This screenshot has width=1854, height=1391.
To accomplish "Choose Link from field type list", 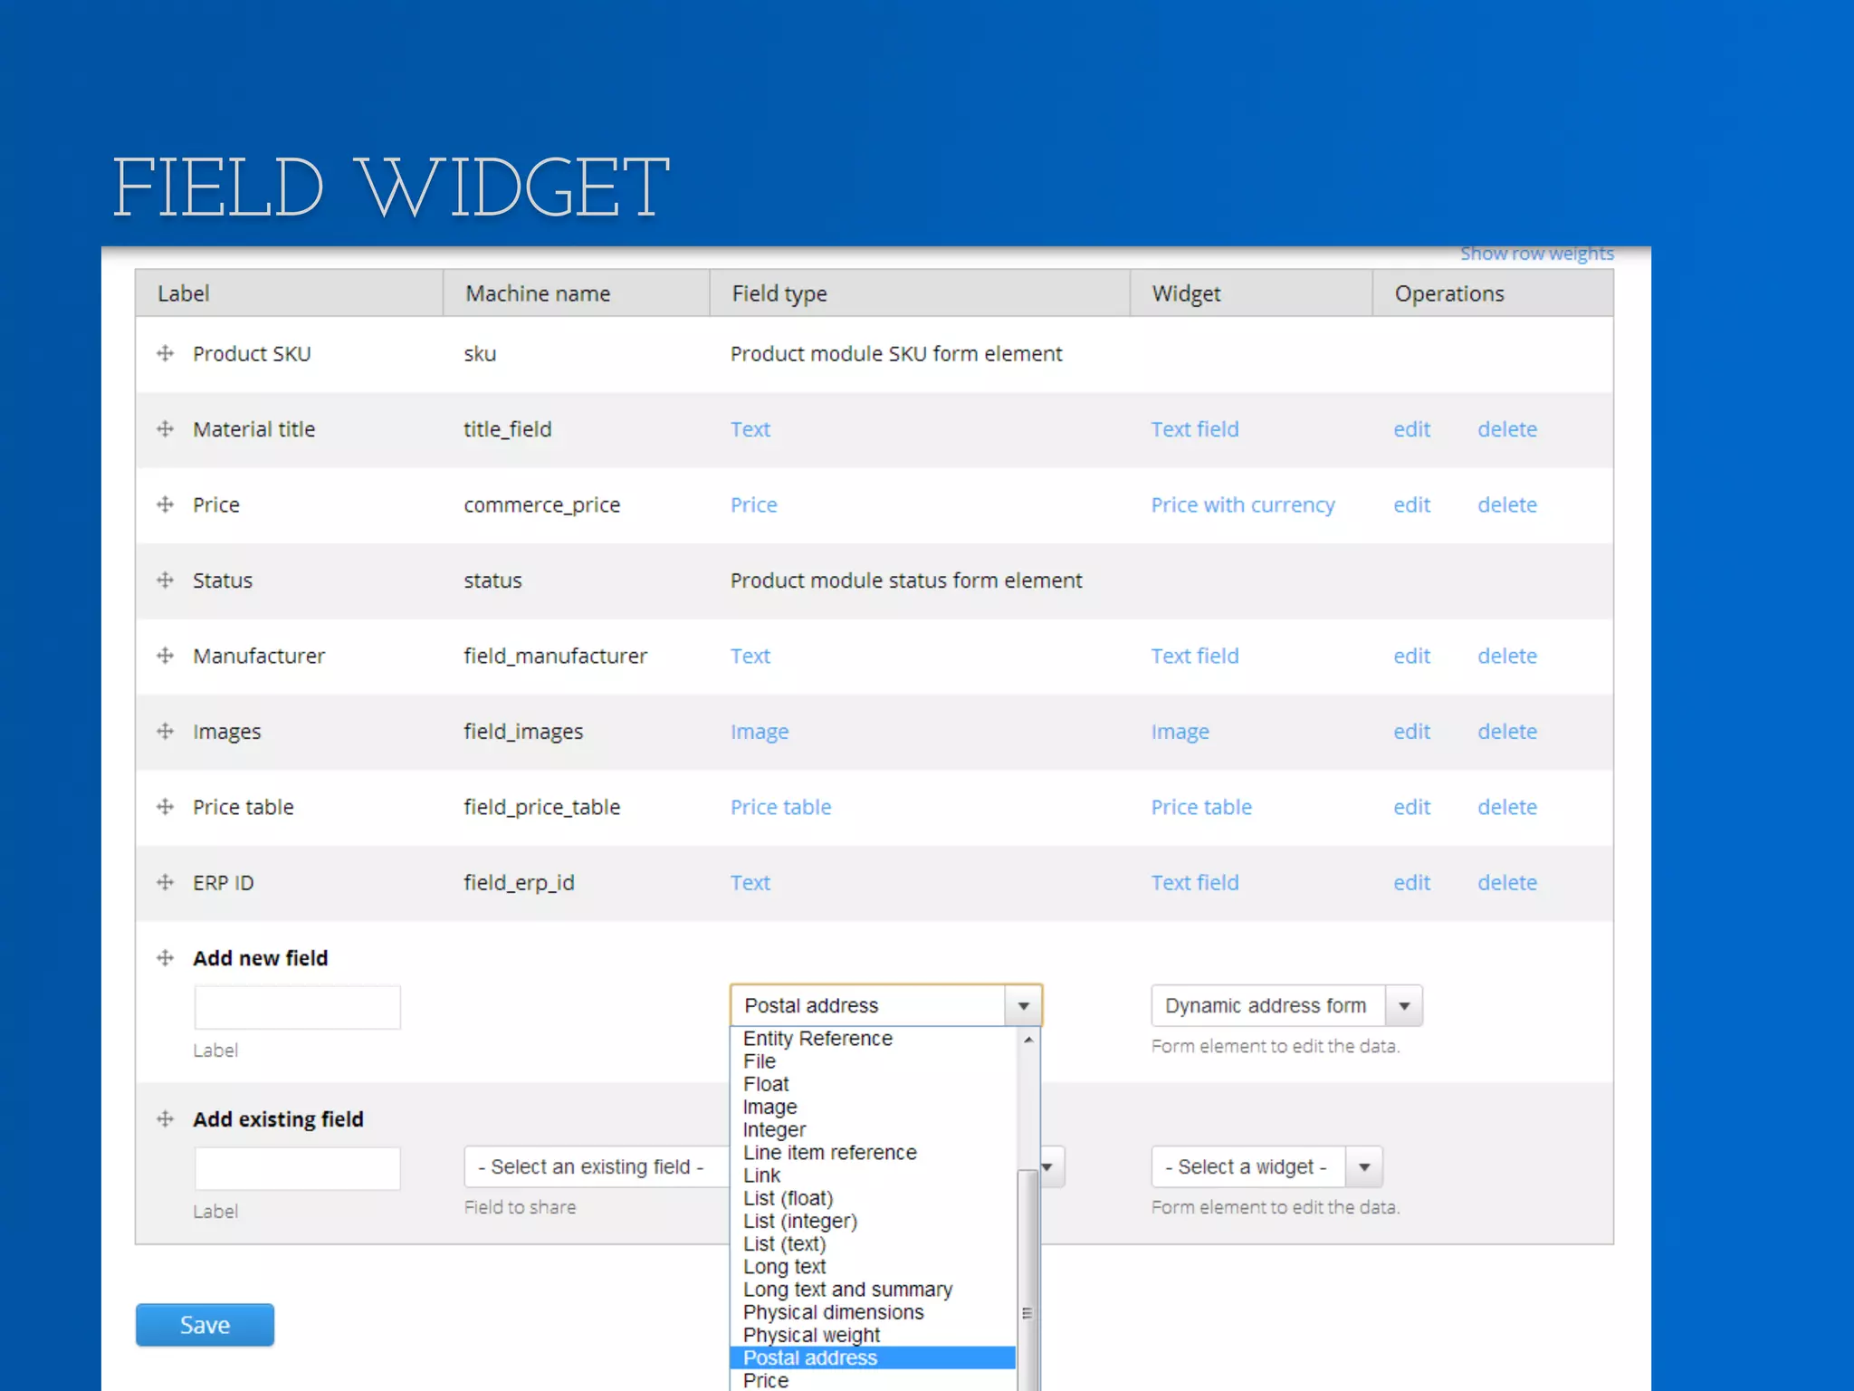I will pos(874,1175).
